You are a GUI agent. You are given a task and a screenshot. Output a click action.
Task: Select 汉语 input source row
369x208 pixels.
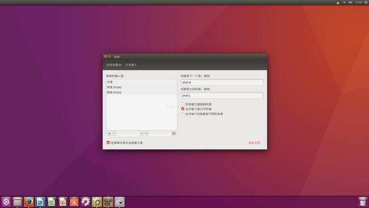(141, 82)
